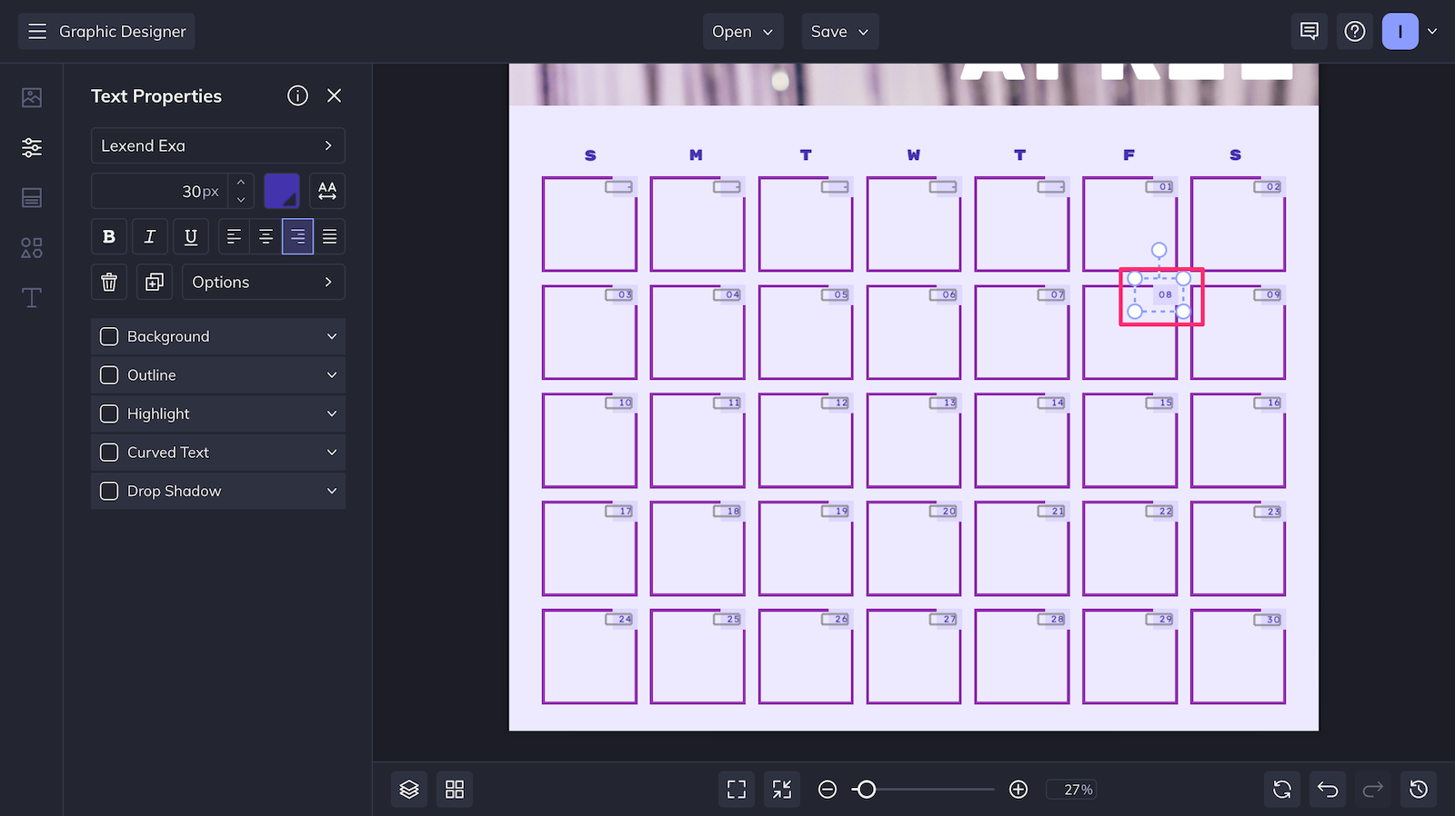Enable the Highlight checkbox
Image resolution: width=1455 pixels, height=816 pixels.
tap(109, 413)
